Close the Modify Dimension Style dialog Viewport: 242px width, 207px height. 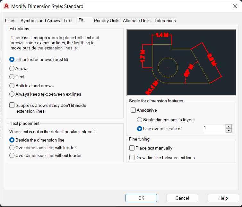235,6
